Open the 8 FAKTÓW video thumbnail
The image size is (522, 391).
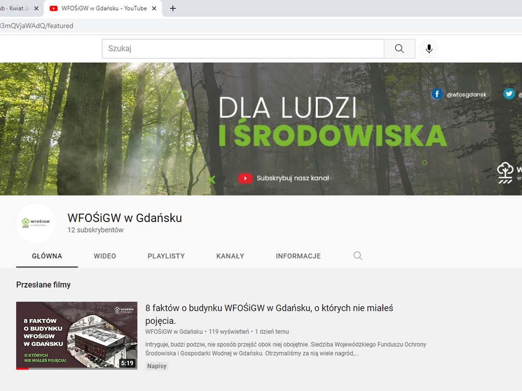tap(76, 335)
